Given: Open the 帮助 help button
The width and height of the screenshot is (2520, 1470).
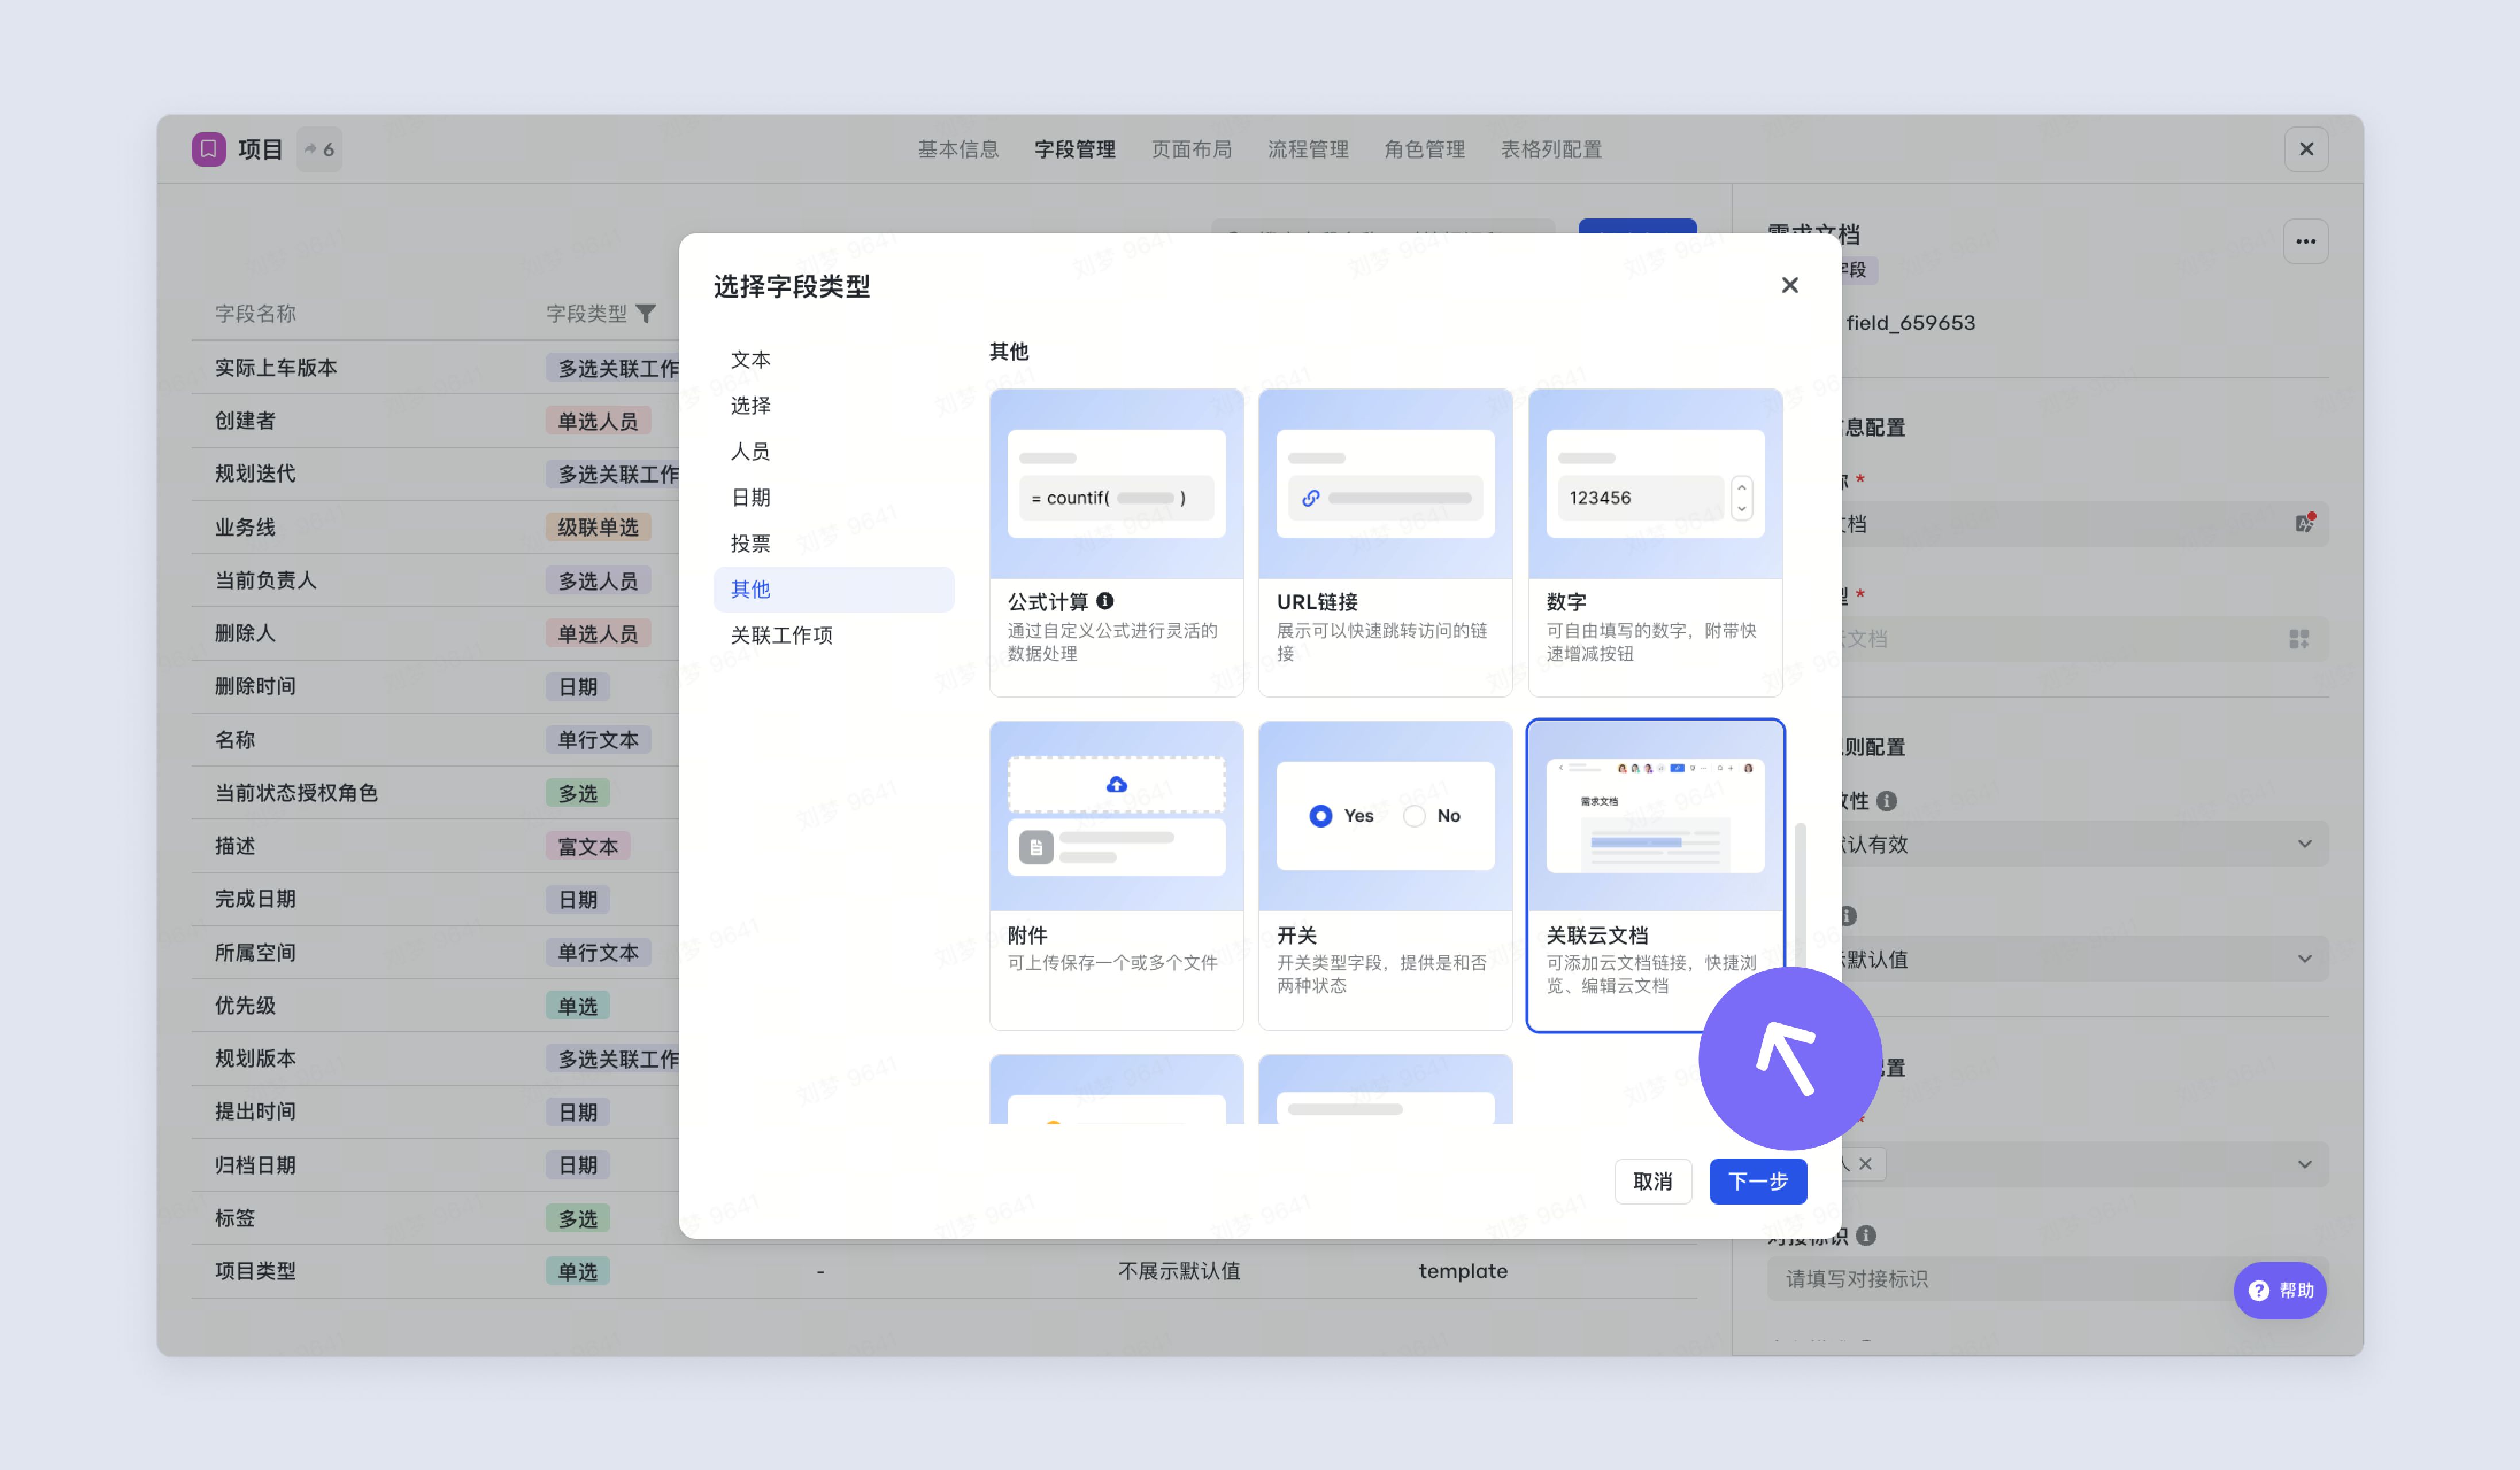Looking at the screenshot, I should pyautogui.click(x=2280, y=1290).
